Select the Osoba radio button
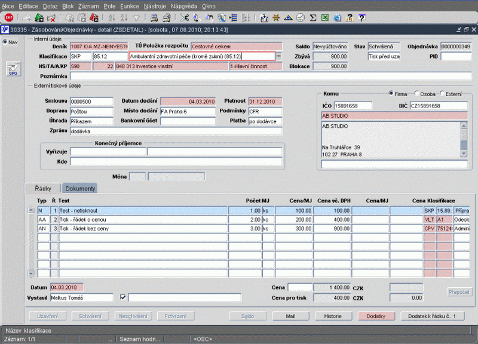Image resolution: width=478 pixels, height=344 pixels. tap(416, 93)
